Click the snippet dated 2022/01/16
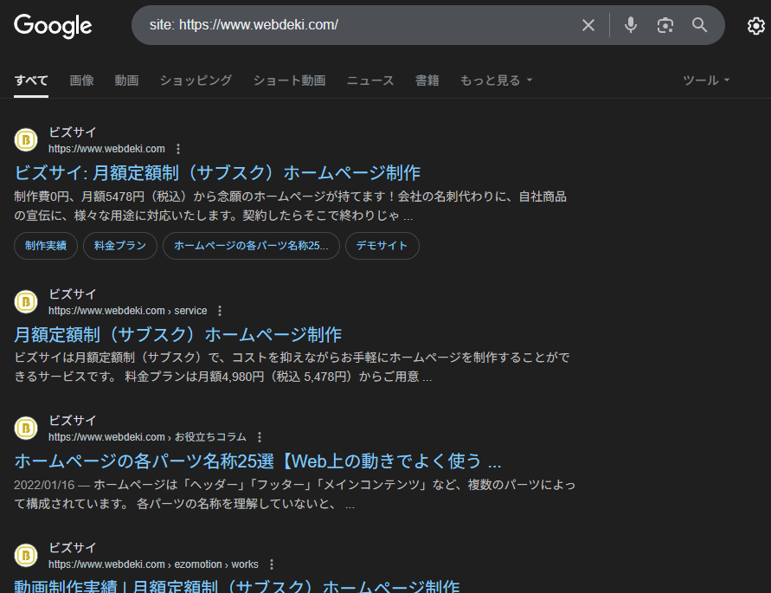 click(294, 494)
